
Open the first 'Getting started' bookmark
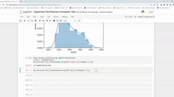click(x=19, y=8)
